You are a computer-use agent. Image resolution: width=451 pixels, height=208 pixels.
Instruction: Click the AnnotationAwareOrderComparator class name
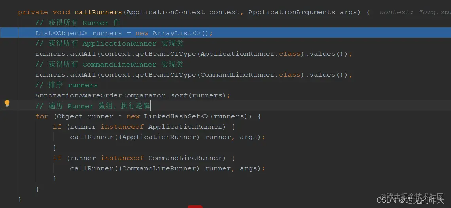coord(101,95)
